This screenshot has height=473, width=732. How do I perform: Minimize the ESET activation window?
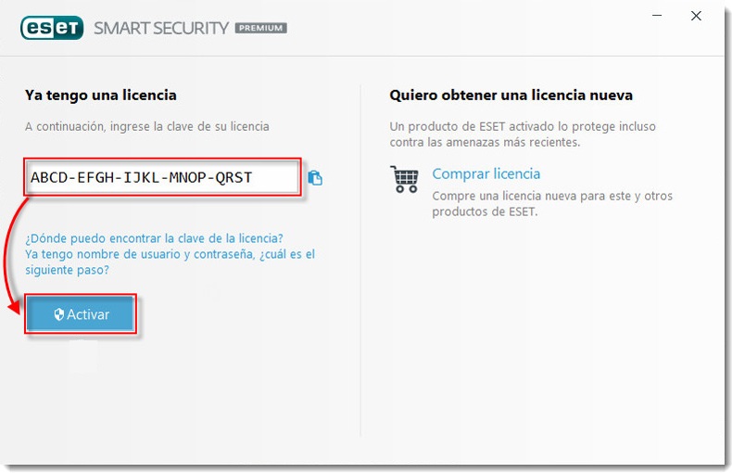pos(657,16)
